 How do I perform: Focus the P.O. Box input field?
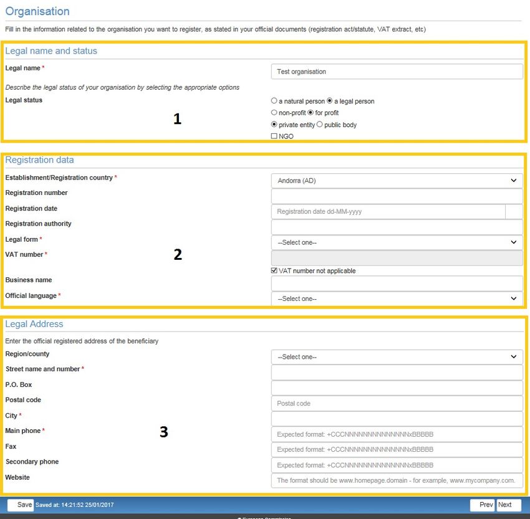pyautogui.click(x=397, y=388)
